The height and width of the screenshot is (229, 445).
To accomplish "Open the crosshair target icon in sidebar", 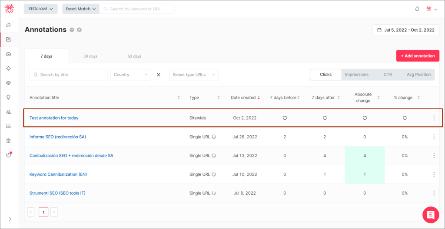I will click(x=9, y=68).
